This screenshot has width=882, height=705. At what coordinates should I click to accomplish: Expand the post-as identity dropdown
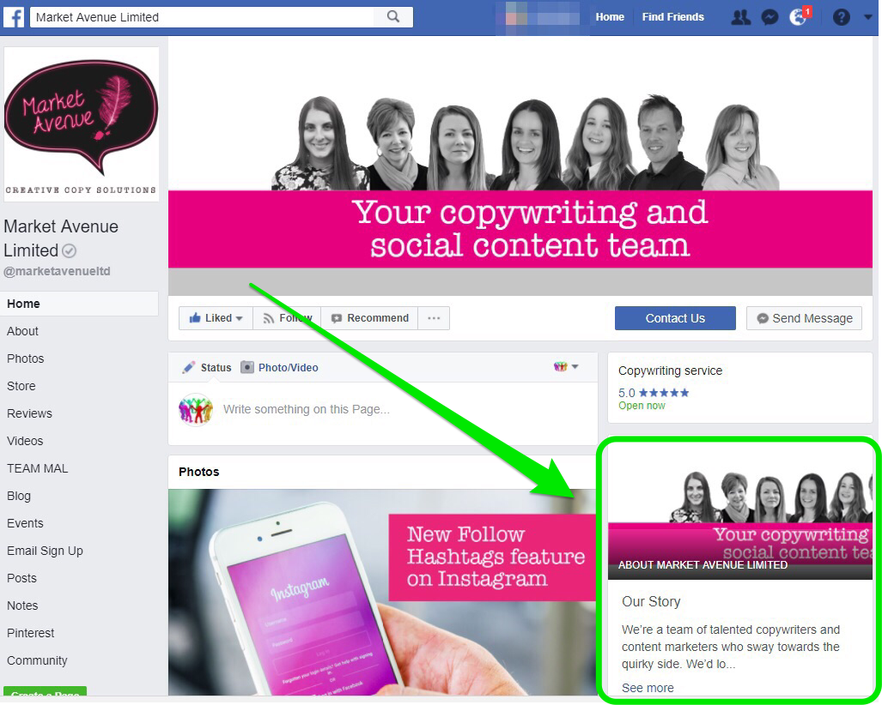pyautogui.click(x=566, y=367)
